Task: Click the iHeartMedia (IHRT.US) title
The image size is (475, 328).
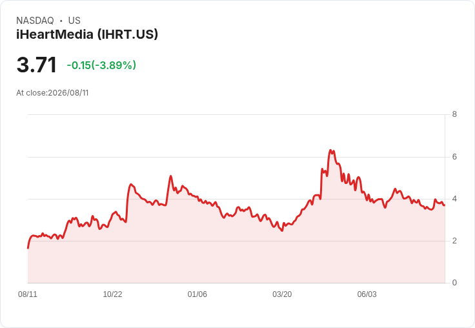Action: tap(87, 34)
